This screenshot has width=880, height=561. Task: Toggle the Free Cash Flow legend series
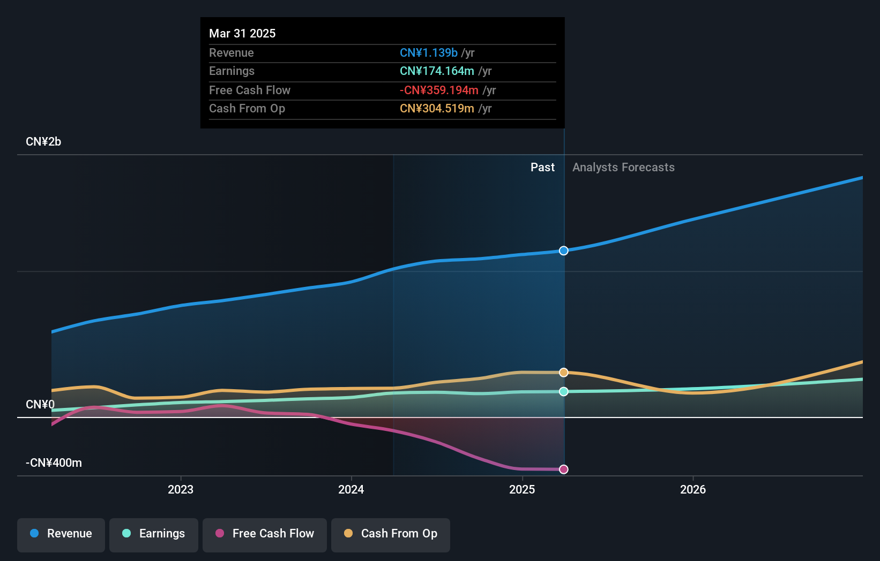[x=265, y=535]
